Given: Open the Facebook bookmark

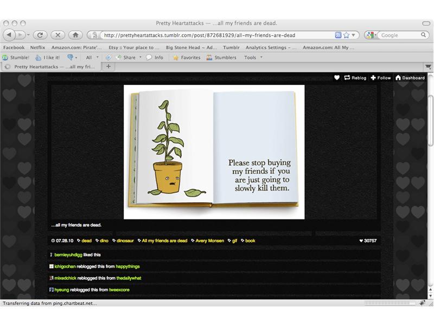Looking at the screenshot, I should tap(14, 47).
